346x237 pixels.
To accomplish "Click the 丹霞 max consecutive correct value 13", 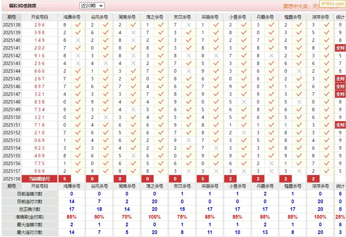I will [x=265, y=232].
